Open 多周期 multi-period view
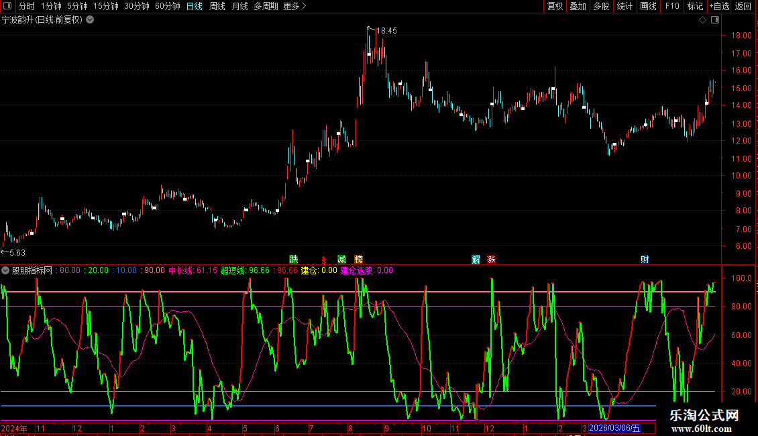758x436 pixels. pos(266,6)
